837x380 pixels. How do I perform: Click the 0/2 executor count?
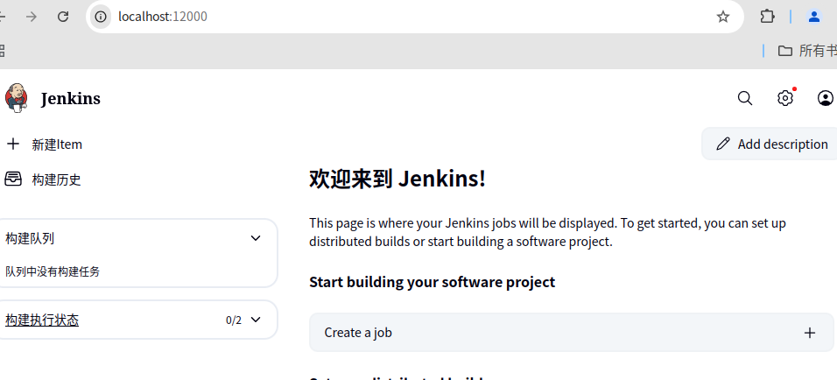(x=233, y=320)
